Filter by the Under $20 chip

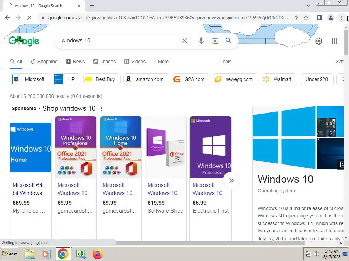tap(317, 79)
